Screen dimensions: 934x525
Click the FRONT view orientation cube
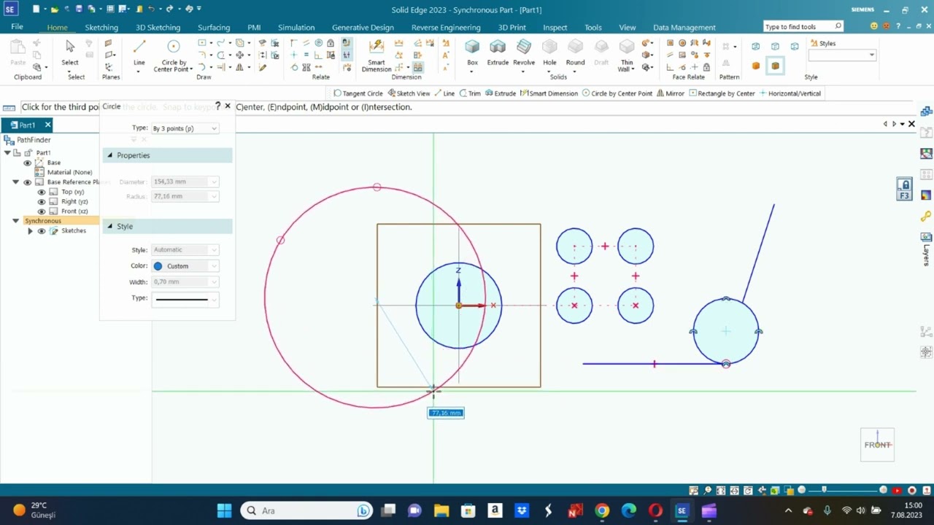pyautogui.click(x=877, y=445)
